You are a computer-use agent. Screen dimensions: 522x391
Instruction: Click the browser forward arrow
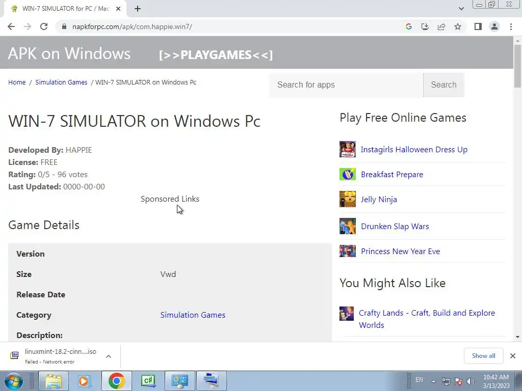pos(28,26)
